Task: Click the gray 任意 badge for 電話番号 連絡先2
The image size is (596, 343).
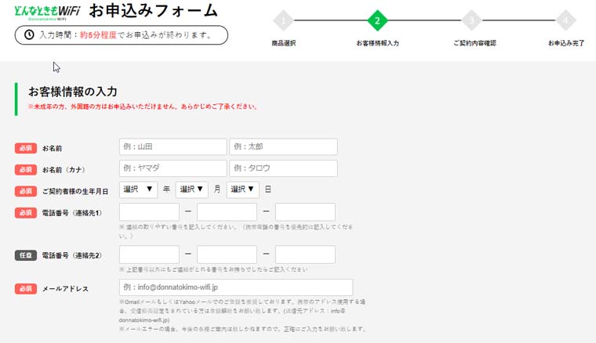Action: 26,255
